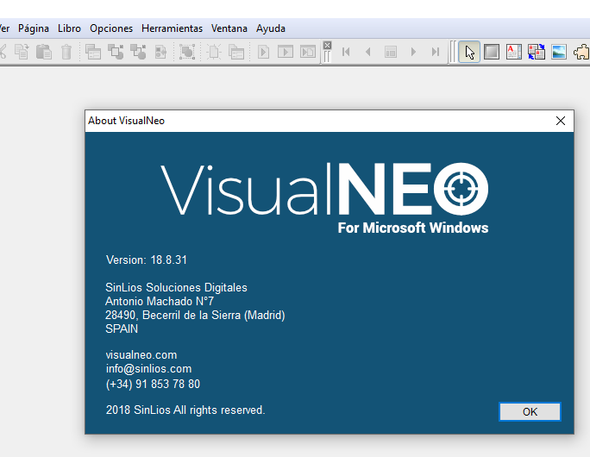
Task: Go to the first page arrow
Action: click(x=346, y=52)
